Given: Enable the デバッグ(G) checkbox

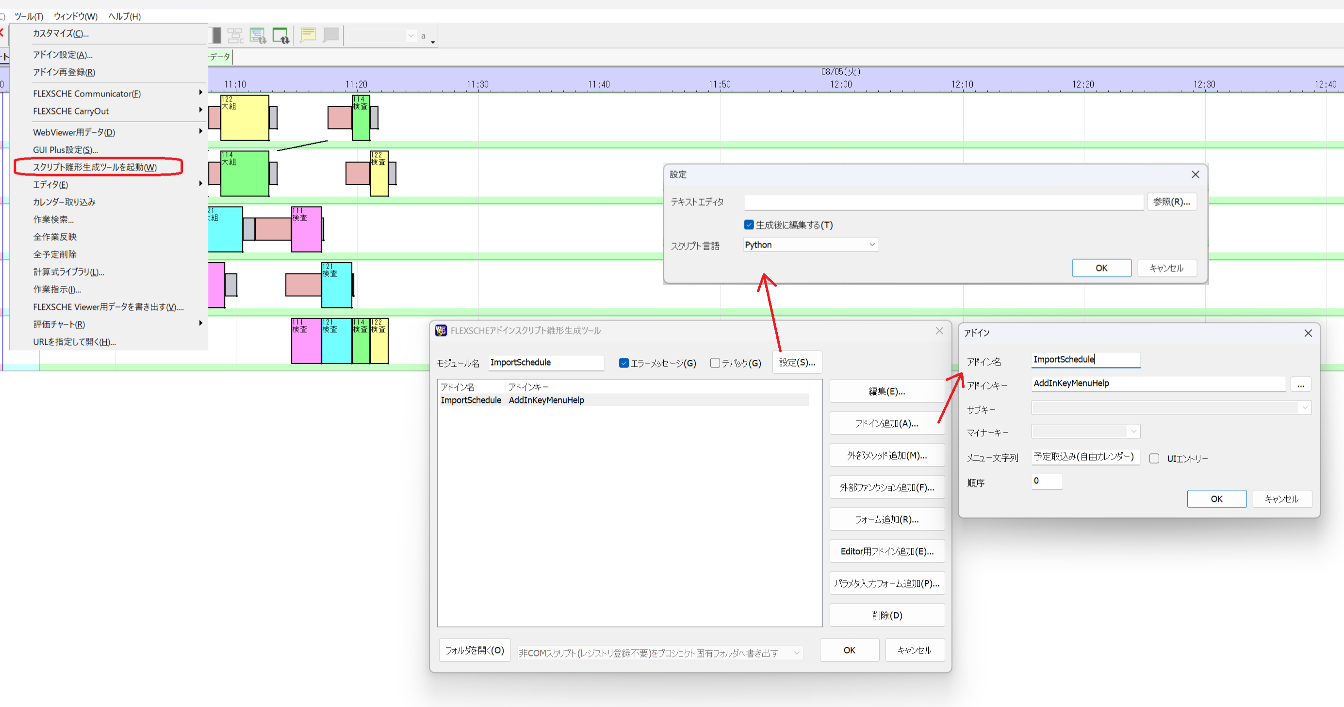Looking at the screenshot, I should click(715, 363).
